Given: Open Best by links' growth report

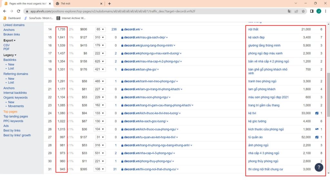Looking at the screenshot, I should (17, 135).
